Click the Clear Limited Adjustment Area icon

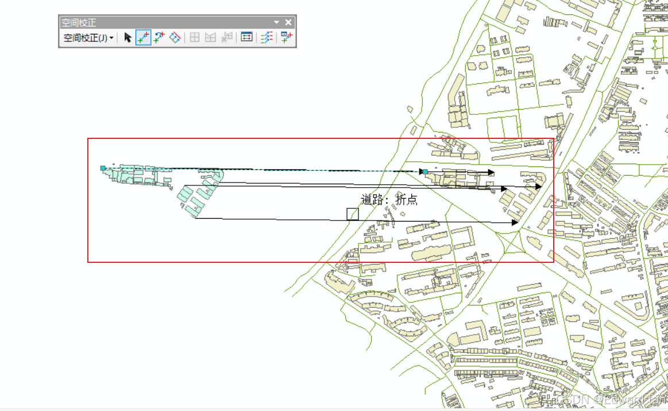pos(227,37)
